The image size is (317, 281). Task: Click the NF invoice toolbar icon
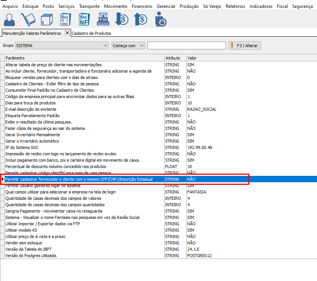[x=84, y=19]
